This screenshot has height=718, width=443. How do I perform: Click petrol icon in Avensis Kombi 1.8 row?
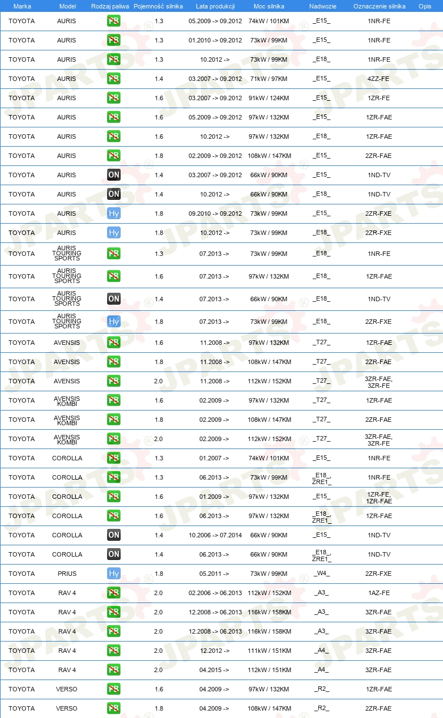(114, 420)
